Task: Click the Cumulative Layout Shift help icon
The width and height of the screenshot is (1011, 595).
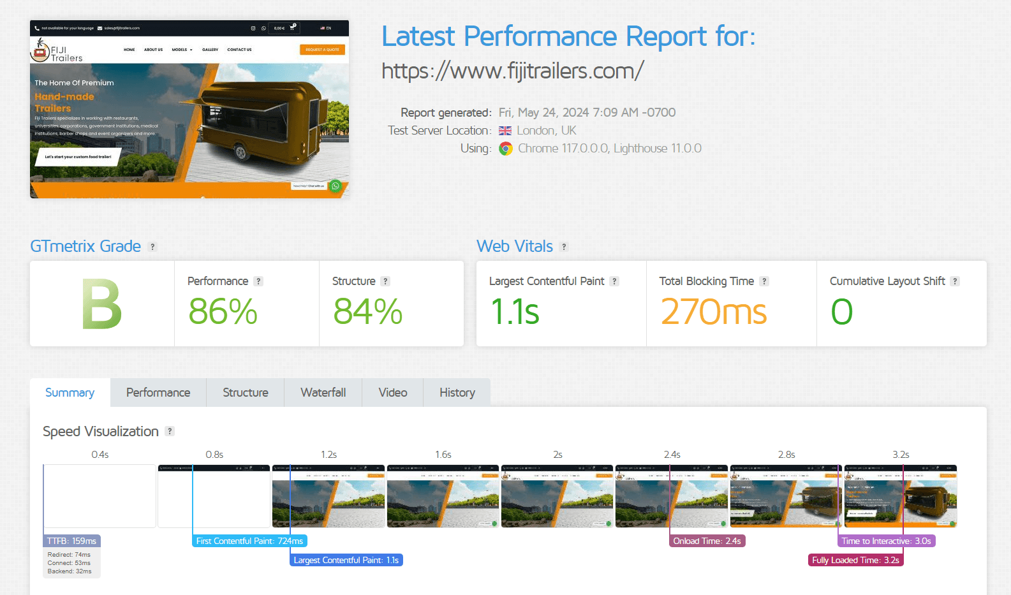Action: point(955,281)
